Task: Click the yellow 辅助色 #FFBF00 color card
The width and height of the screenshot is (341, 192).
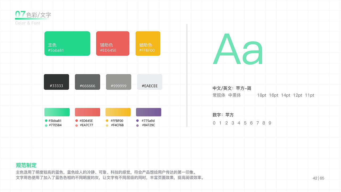Action: (x=148, y=43)
